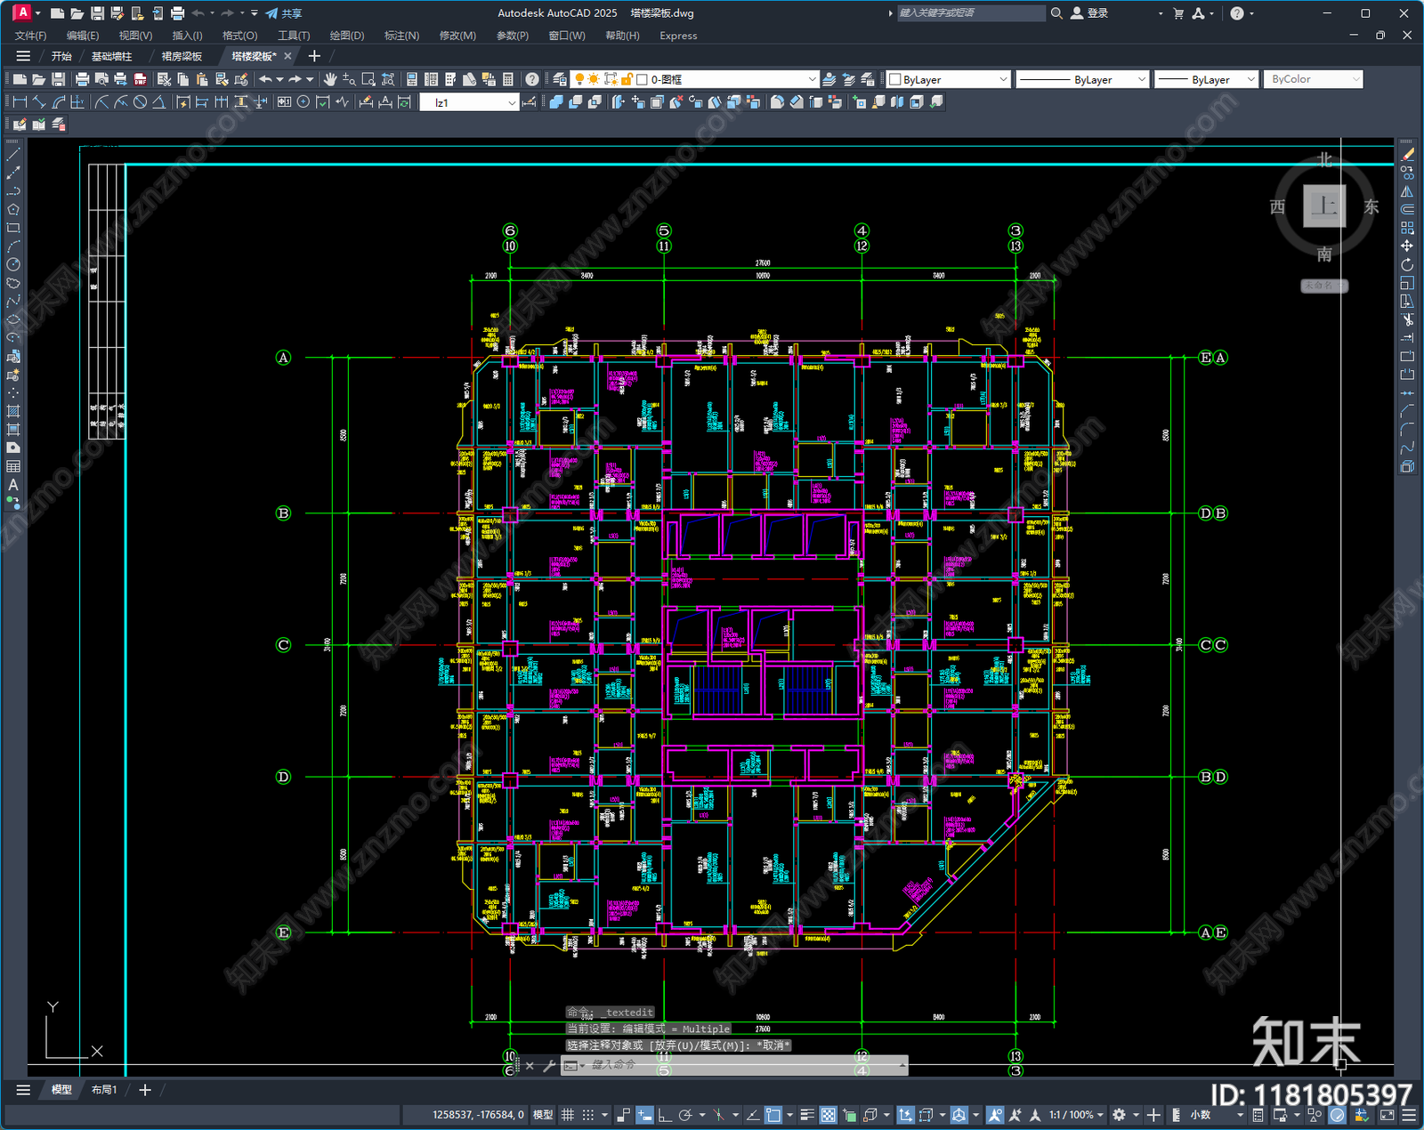Click the Help question mark toolbar icon
Image resolution: width=1424 pixels, height=1130 pixels.
coord(531,79)
